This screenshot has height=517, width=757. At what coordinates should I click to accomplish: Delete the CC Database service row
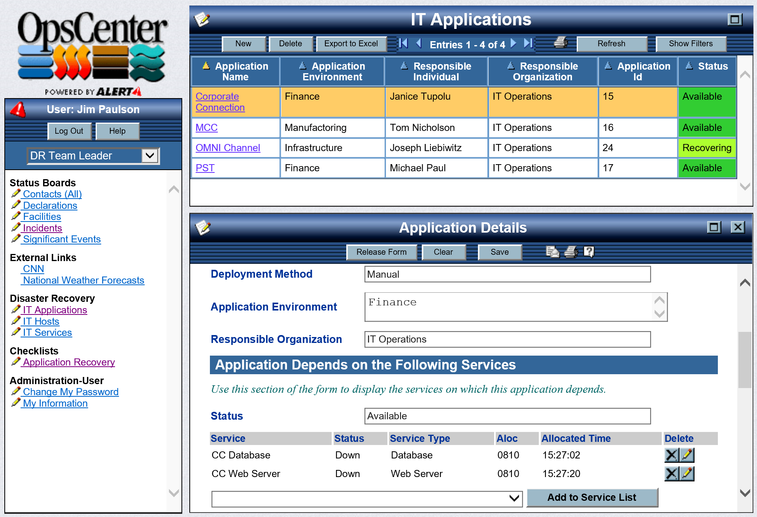tap(671, 455)
